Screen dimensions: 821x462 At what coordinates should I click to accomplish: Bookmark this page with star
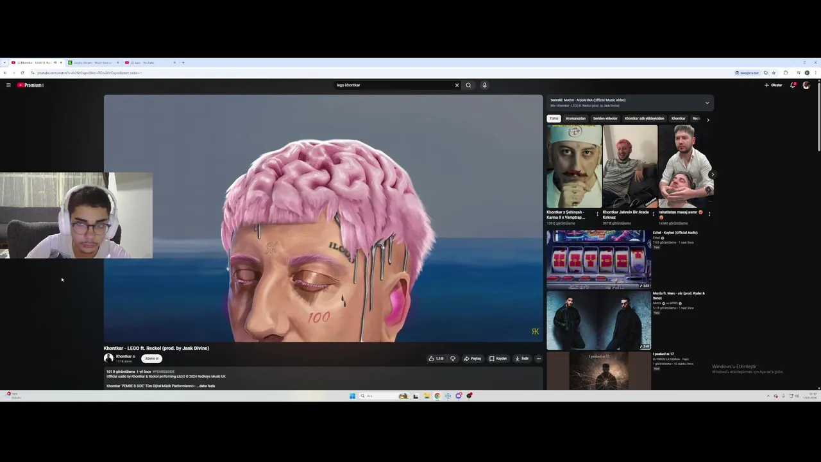774,73
